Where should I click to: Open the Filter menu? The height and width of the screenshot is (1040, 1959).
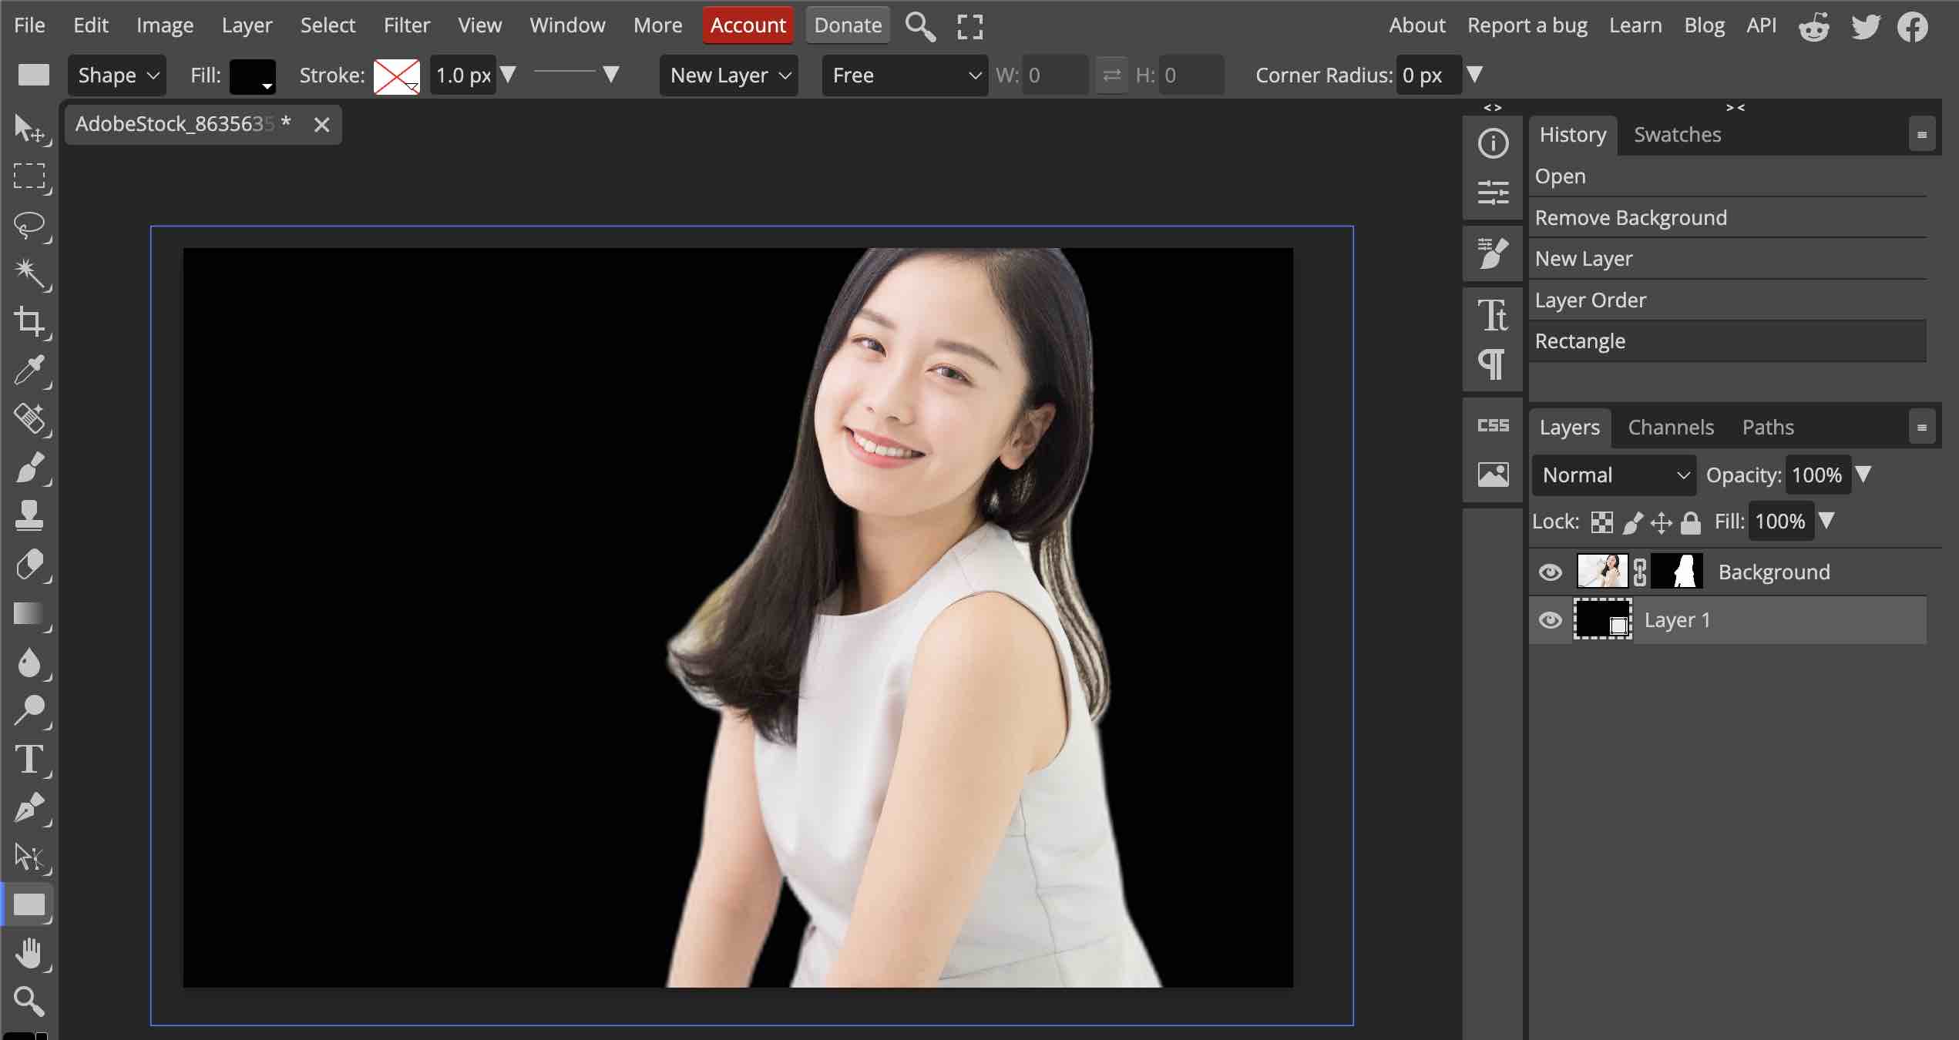pos(406,25)
